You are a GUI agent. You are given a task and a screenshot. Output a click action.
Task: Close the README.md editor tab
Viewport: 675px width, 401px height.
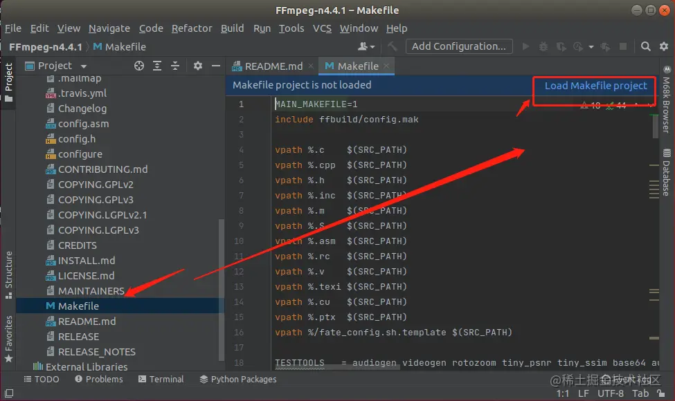(311, 66)
